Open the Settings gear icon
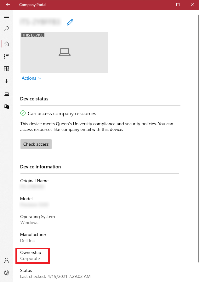This screenshot has height=282, width=199. (x=7, y=273)
